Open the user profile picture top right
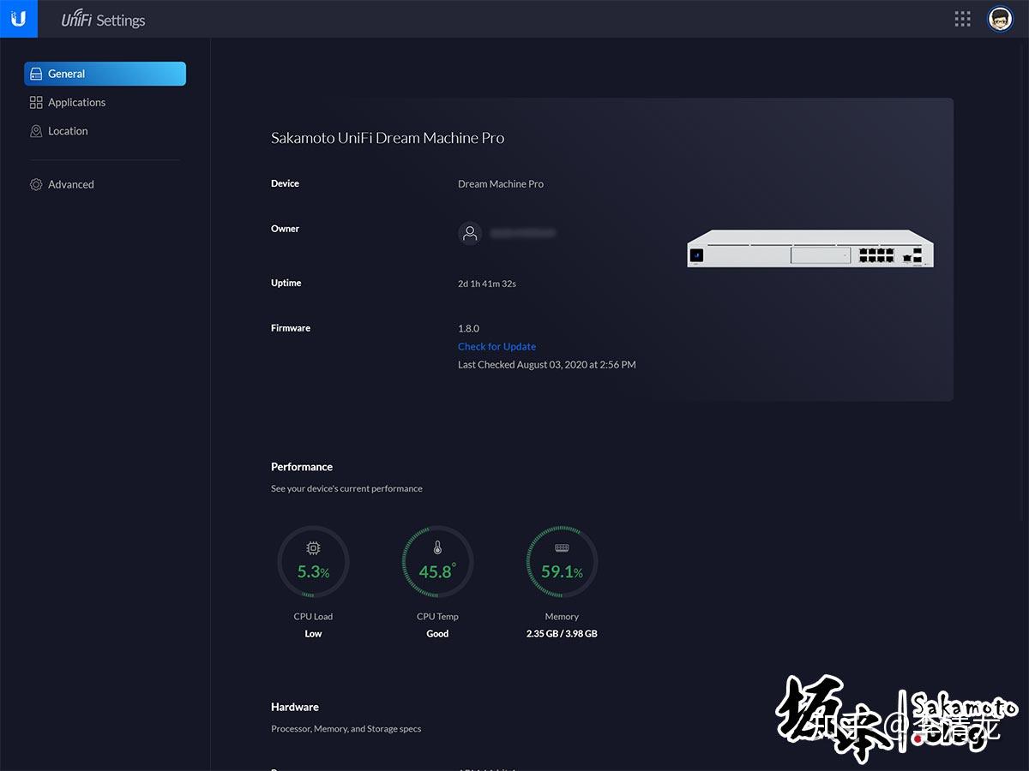This screenshot has height=771, width=1029. point(1000,18)
